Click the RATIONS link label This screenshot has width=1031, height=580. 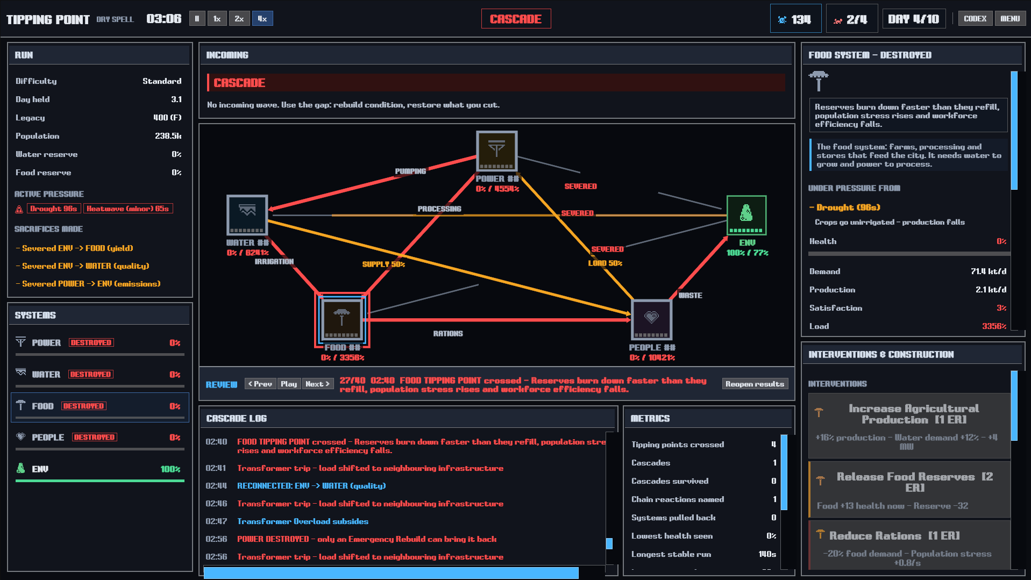click(448, 333)
